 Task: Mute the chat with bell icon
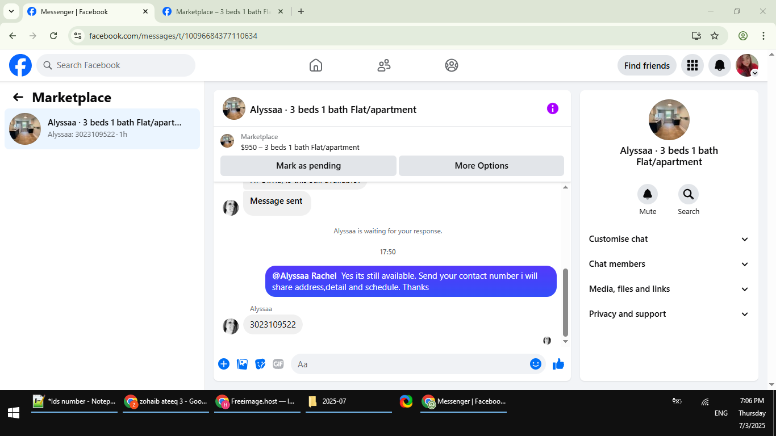(648, 195)
